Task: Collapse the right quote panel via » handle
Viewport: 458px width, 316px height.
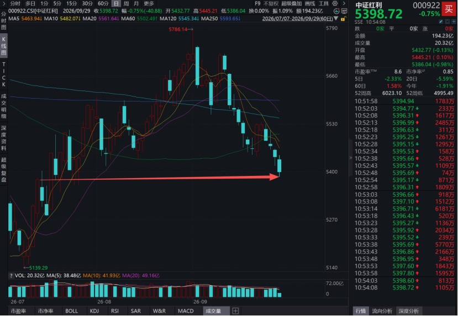Action: tap(351, 158)
